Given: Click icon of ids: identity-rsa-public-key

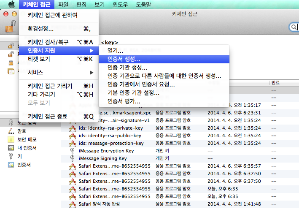Looking at the screenshot, I should [73, 136].
